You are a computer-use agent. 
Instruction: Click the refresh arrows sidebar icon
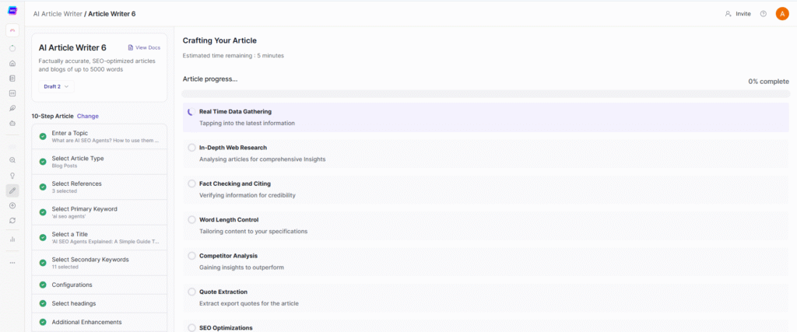pos(12,221)
